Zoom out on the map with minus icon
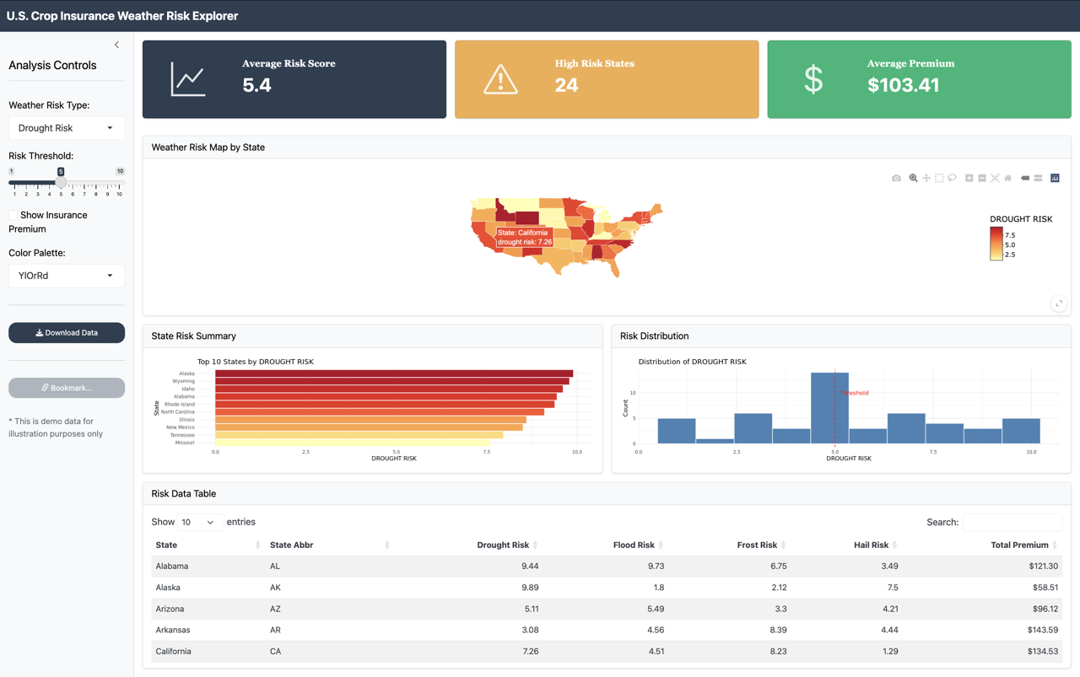 [982, 178]
